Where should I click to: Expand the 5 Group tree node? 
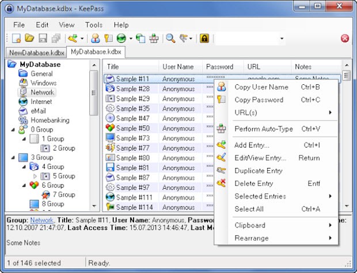(x=35, y=176)
